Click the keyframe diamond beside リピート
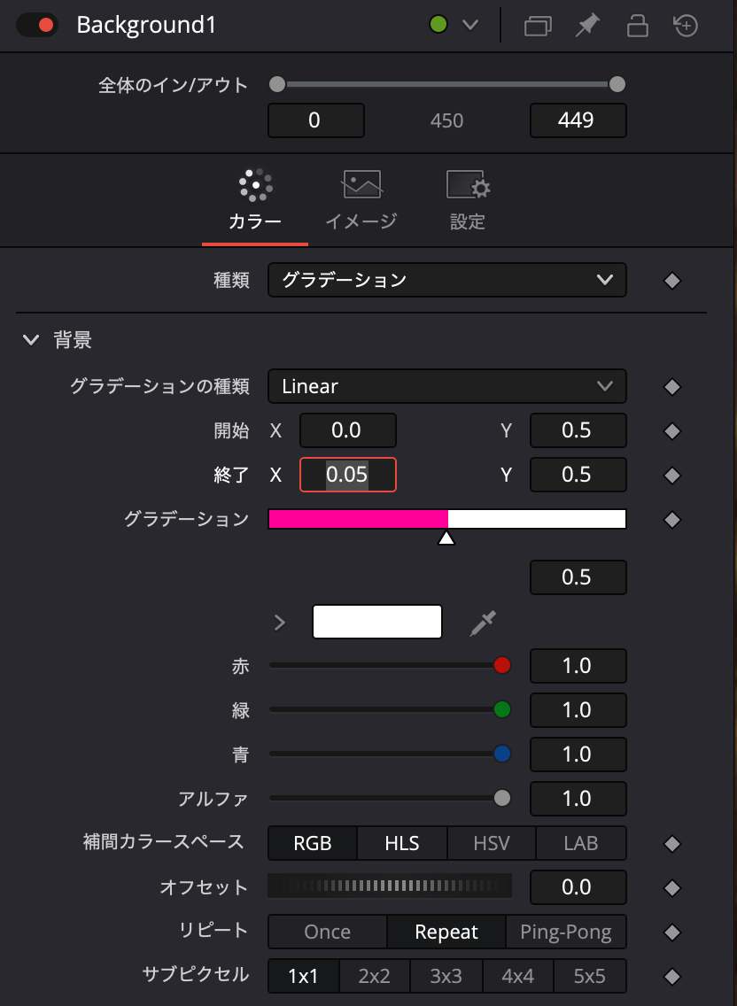 coord(671,932)
